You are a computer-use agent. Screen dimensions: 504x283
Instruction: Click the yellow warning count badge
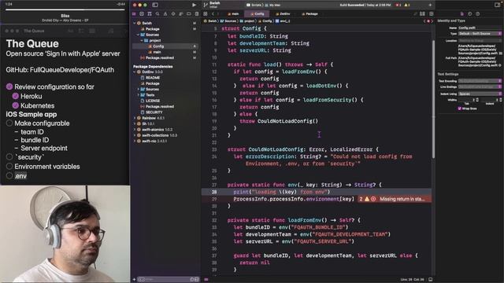click(406, 5)
